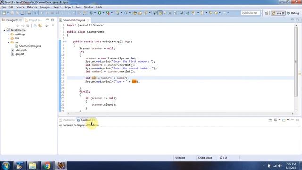
Task: Open the Refactor menu
Action: pyautogui.click(x=32, y=7)
